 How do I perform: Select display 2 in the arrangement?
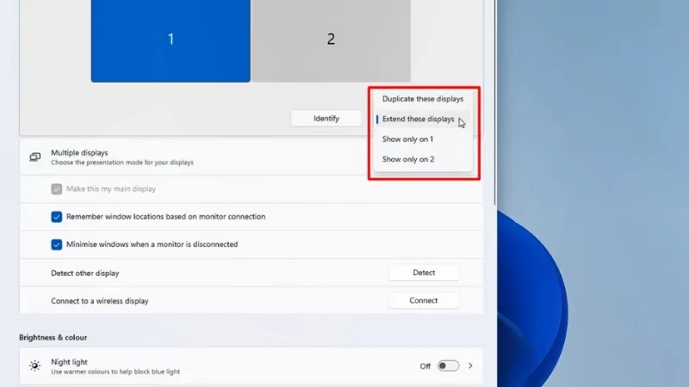[331, 40]
